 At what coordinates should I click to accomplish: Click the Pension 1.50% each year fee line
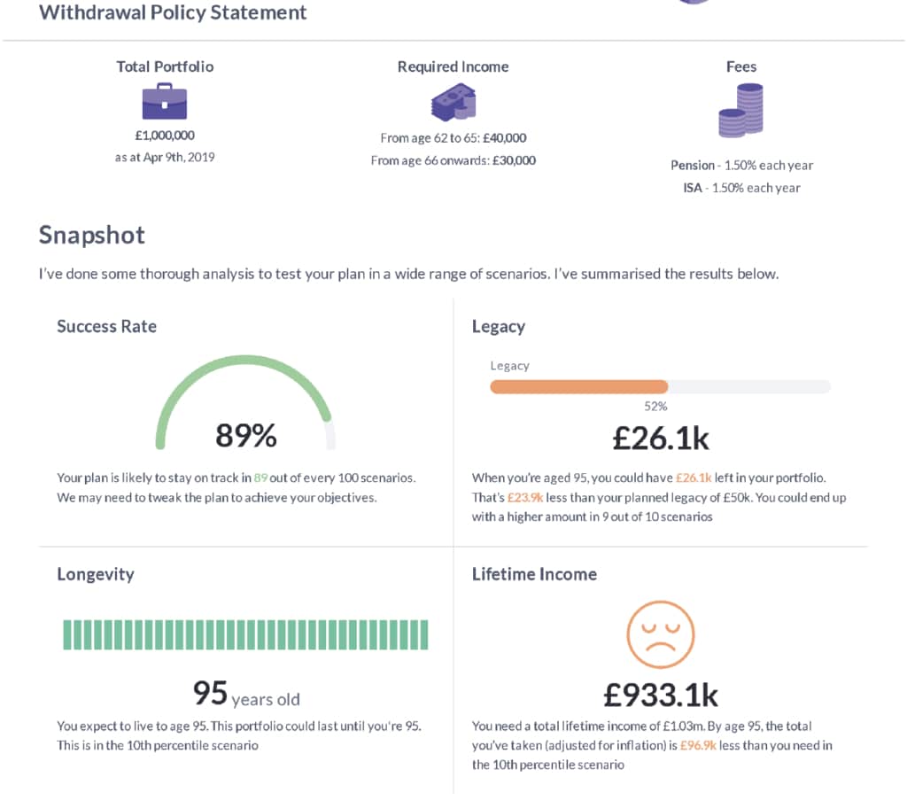pyautogui.click(x=741, y=166)
